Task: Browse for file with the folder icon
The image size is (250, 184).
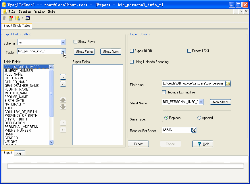Action: point(228,83)
